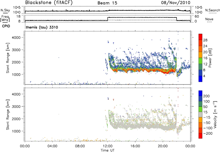Image resolution: width=220 pixels, height=152 pixels.
Task: Click the red-orange backscatter band in the power panel
Action: [x=143, y=70]
